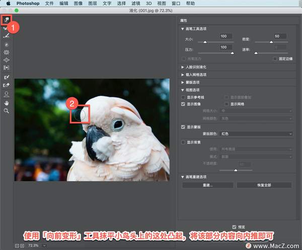Select the Freeze Mask tool
The height and width of the screenshot is (250, 302).
(6, 77)
